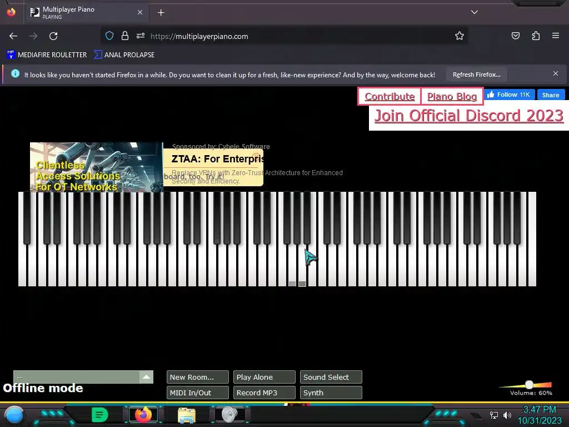The width and height of the screenshot is (569, 427).
Task: Go back using the browser back arrow
Action: click(x=13, y=36)
